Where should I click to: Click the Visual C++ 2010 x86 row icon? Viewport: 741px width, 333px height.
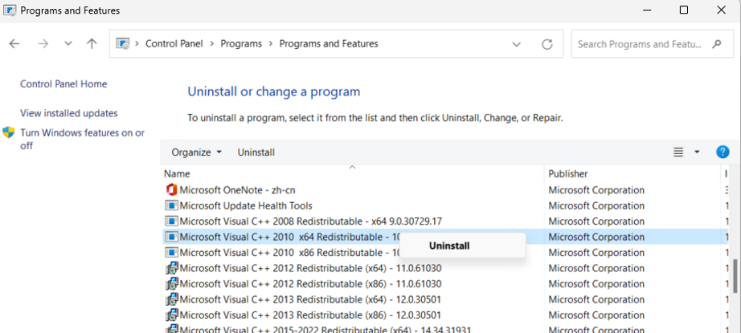pos(171,252)
